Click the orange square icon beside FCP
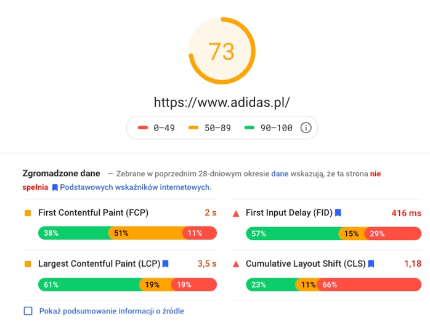 (28, 213)
